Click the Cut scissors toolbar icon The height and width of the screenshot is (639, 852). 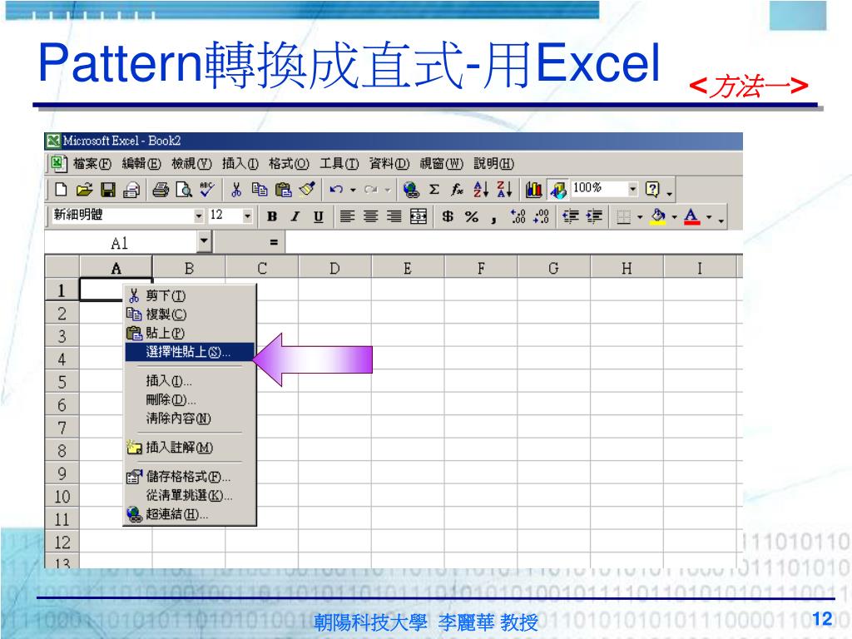click(235, 189)
